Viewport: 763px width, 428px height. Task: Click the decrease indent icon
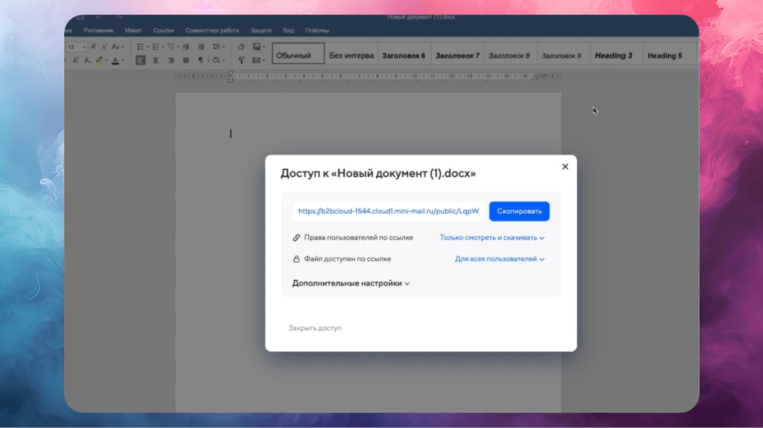(186, 46)
